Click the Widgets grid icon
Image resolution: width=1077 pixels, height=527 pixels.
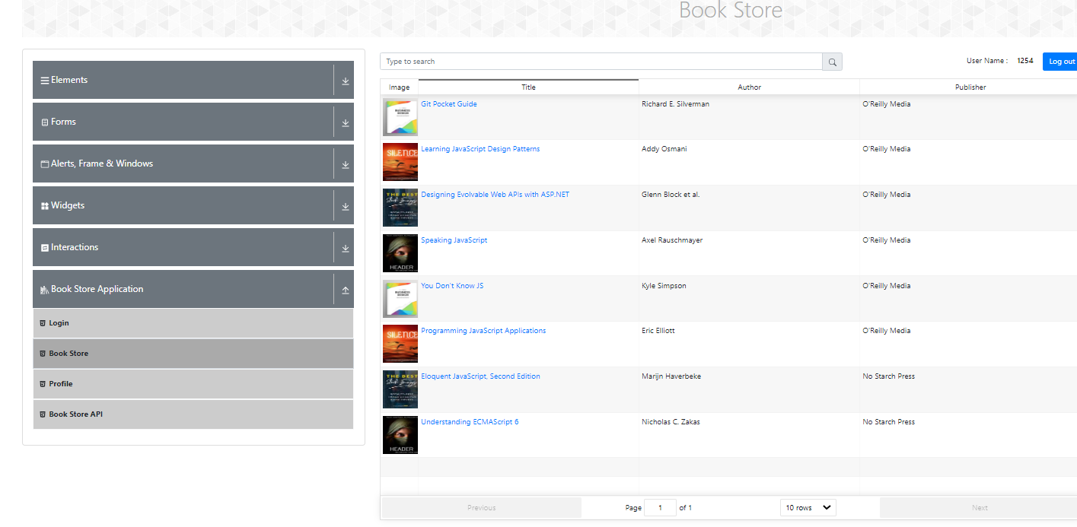[x=45, y=206]
